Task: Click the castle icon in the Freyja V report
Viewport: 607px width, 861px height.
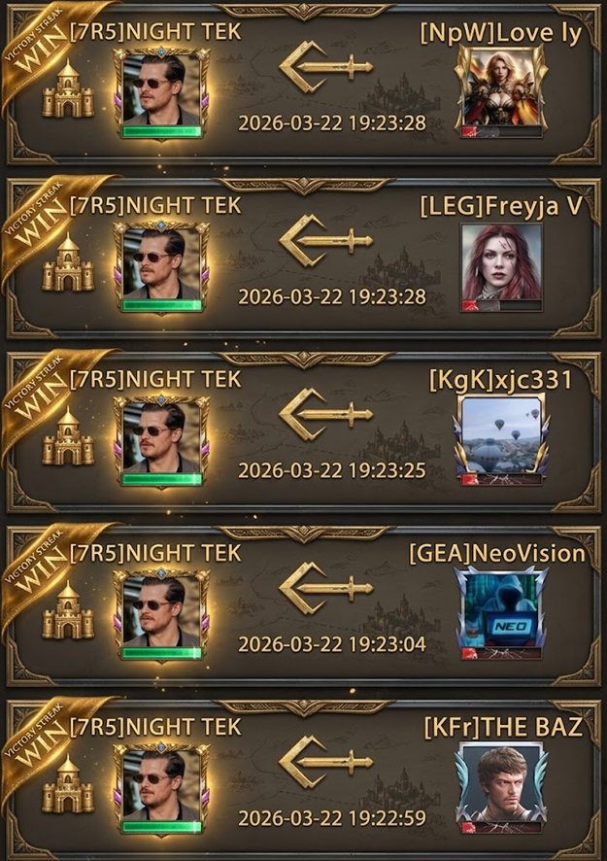Action: coord(68,262)
